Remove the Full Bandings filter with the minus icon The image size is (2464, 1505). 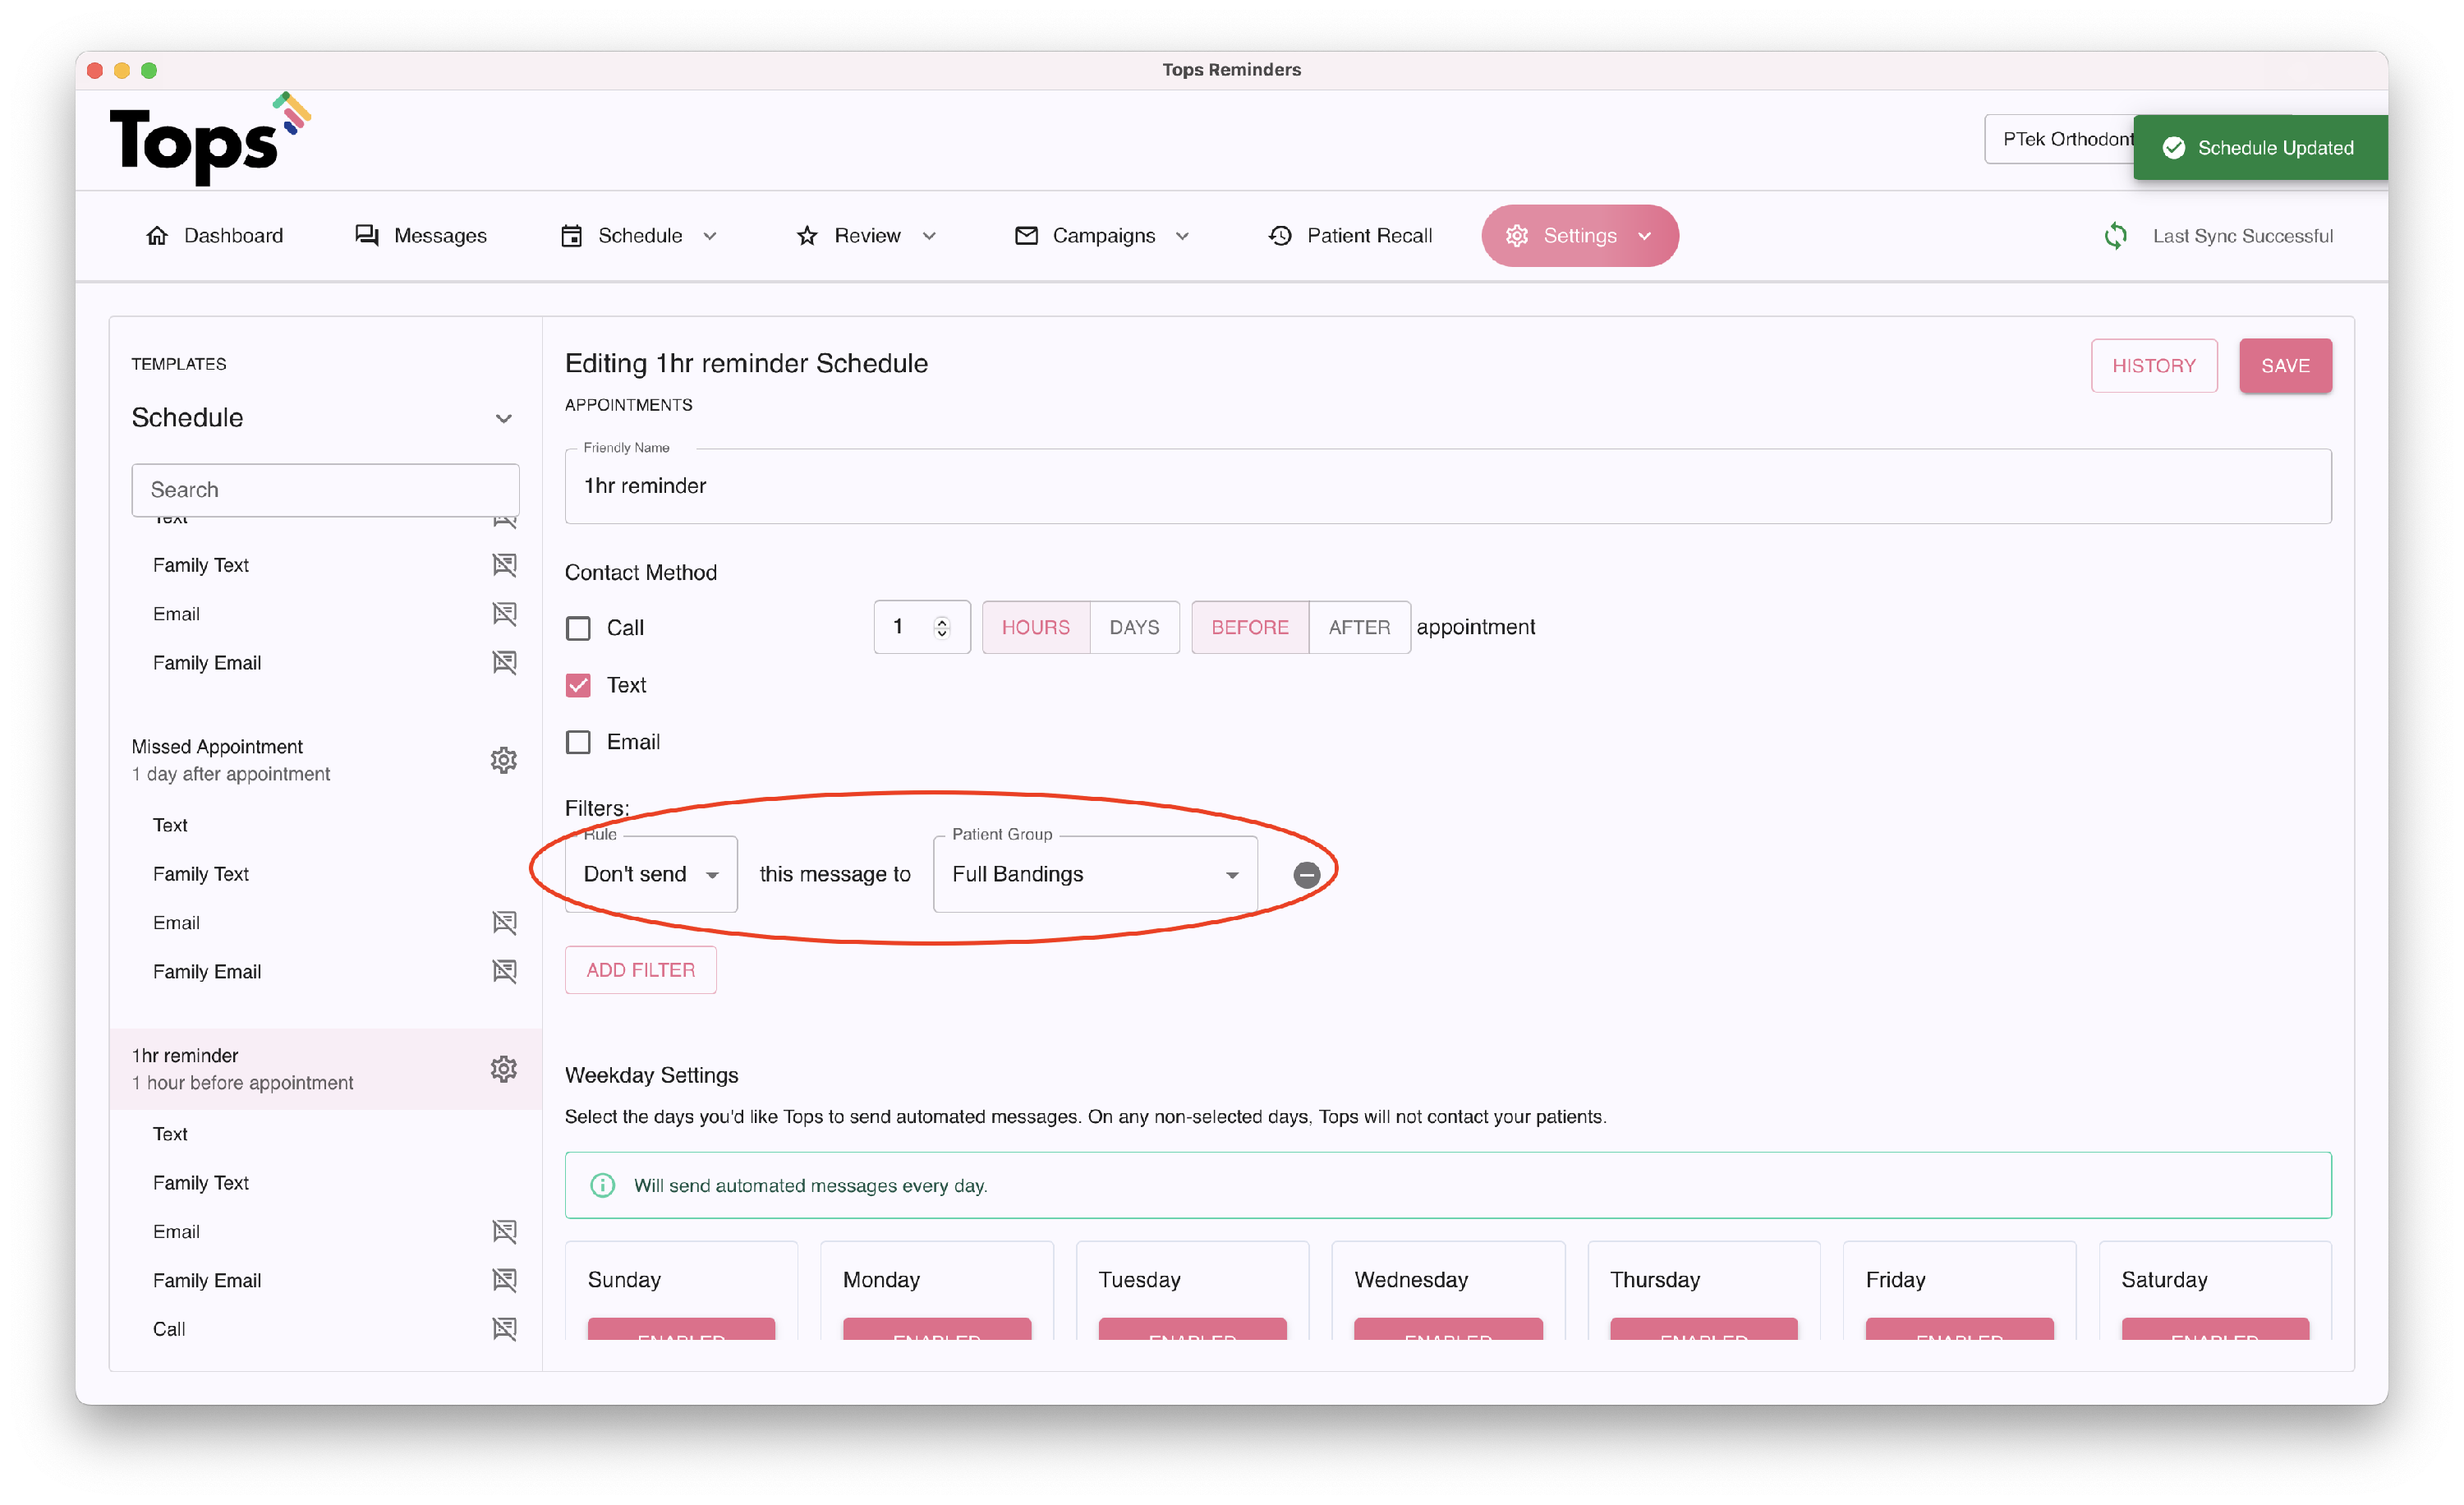point(1306,875)
